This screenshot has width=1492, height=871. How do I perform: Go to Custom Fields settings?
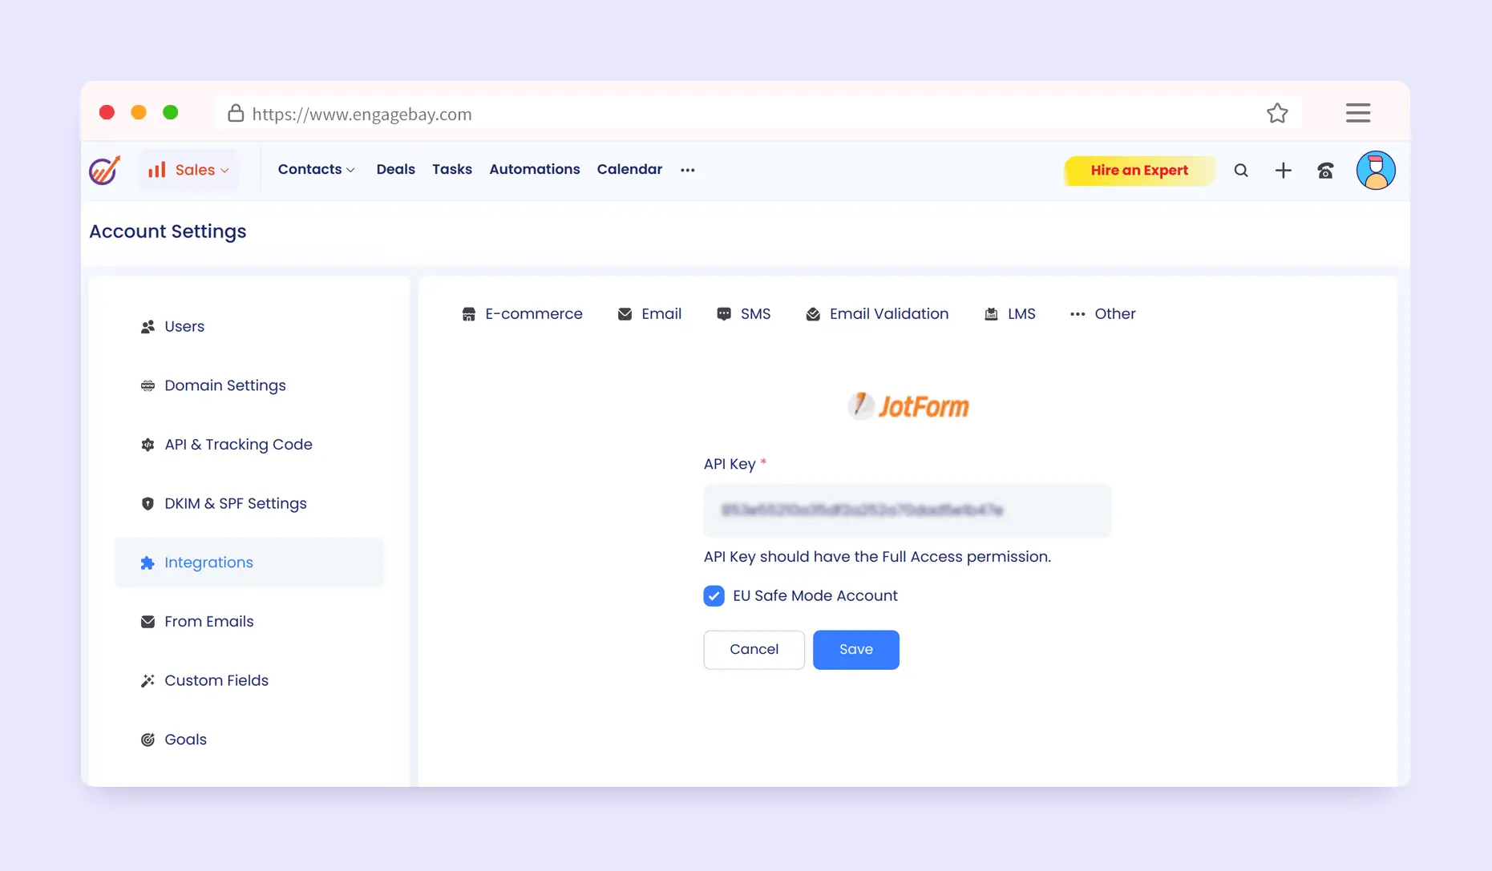click(216, 680)
